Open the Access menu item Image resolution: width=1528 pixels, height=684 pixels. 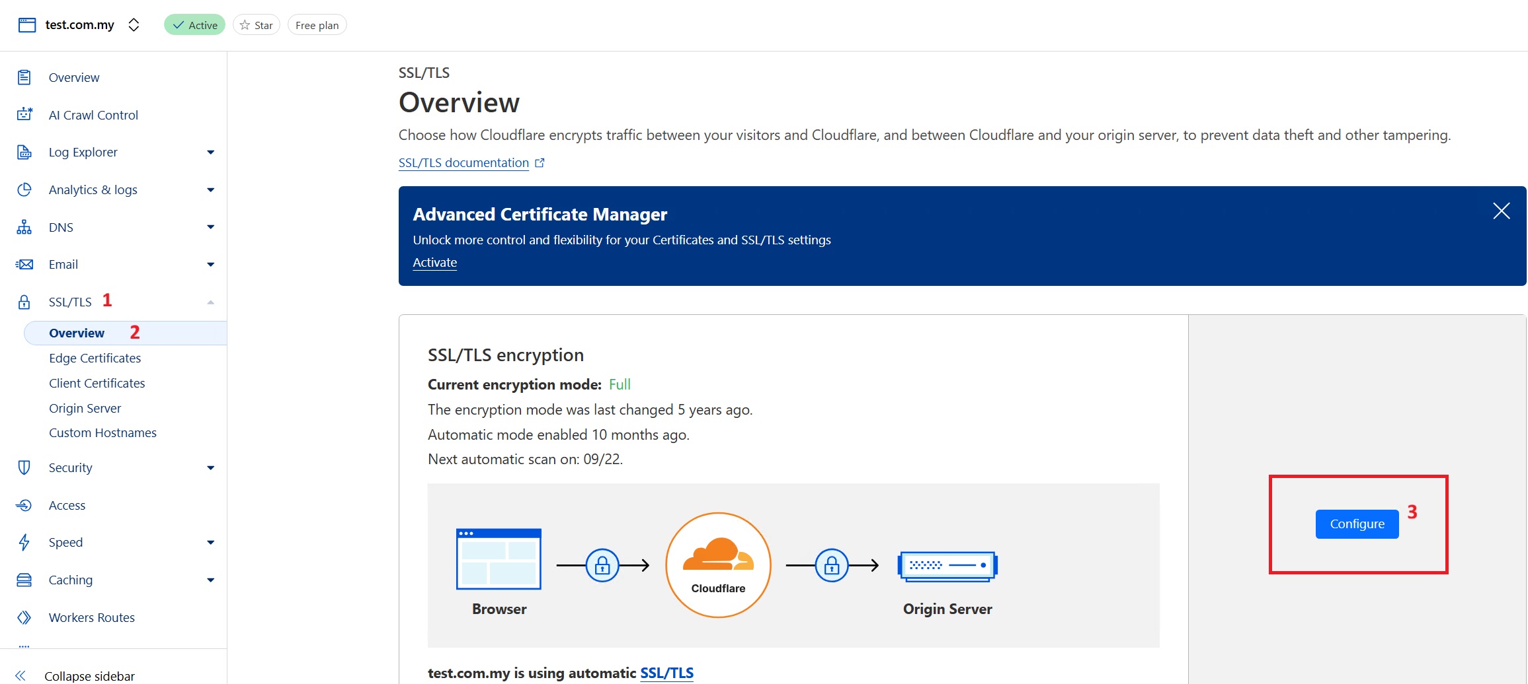click(67, 505)
